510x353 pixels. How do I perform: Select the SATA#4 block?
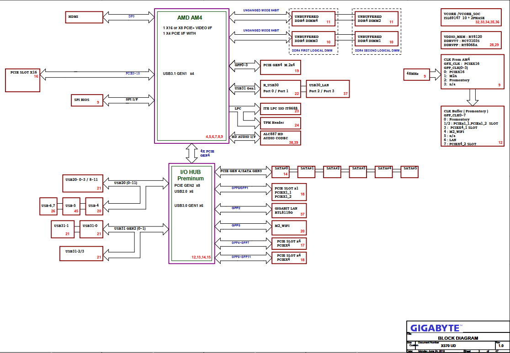tap(384, 172)
